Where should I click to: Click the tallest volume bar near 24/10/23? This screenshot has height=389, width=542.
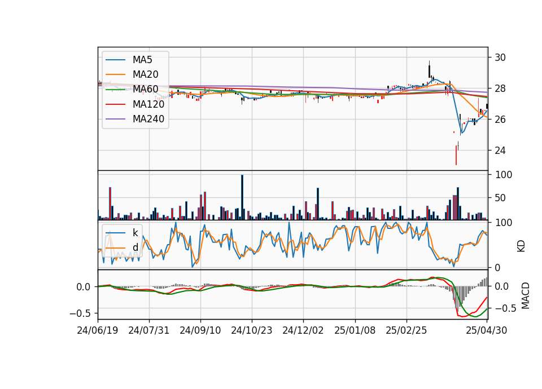[242, 197]
